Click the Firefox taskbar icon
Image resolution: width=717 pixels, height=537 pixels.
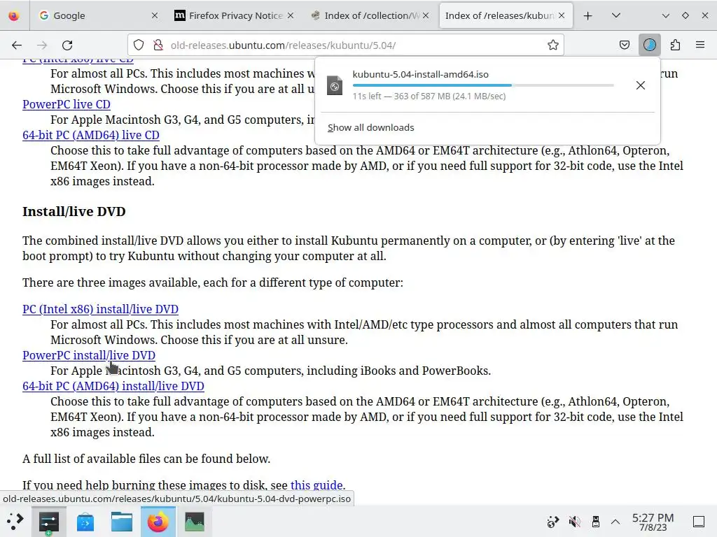[x=158, y=522]
